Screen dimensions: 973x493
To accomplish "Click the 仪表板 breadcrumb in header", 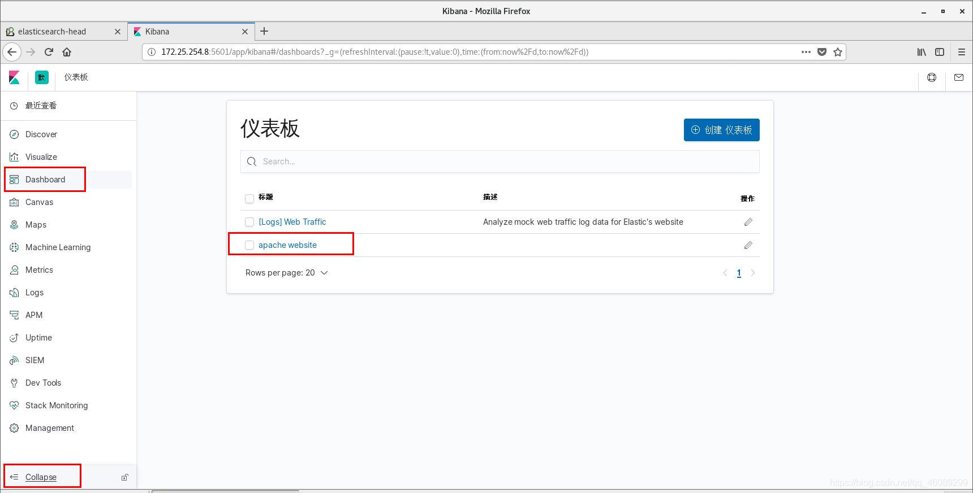I will coord(76,77).
